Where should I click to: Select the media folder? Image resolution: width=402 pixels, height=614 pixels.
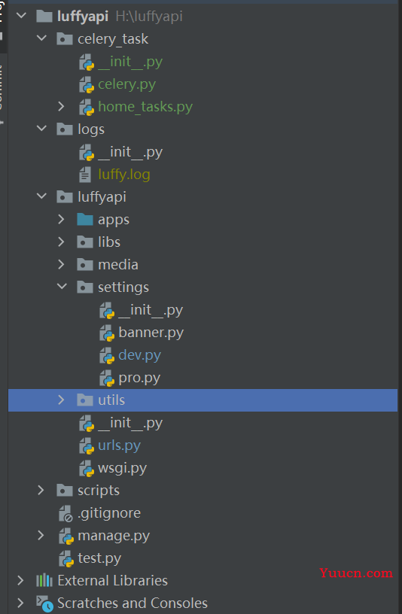click(118, 265)
